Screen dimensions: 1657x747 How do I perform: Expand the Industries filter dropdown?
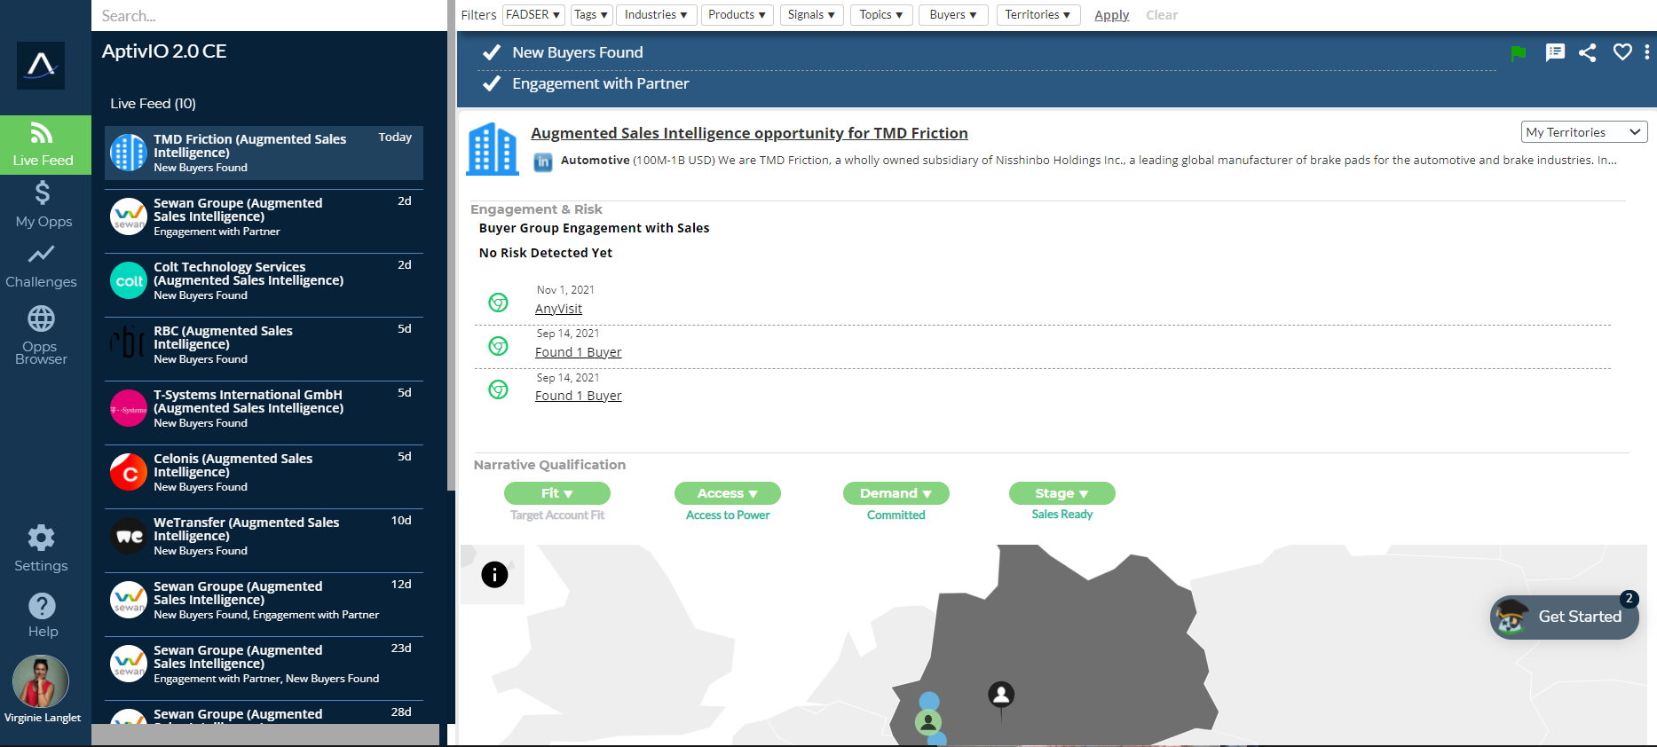click(x=655, y=15)
